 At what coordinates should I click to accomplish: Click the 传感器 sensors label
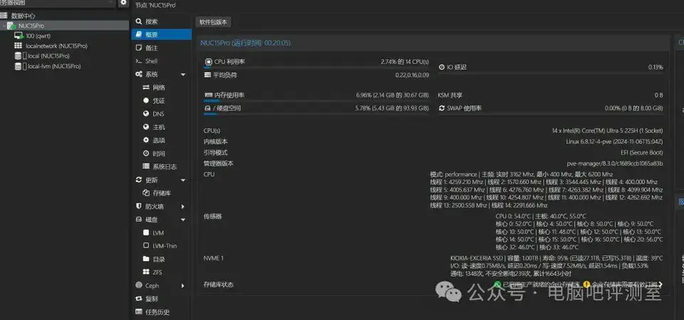(212, 216)
